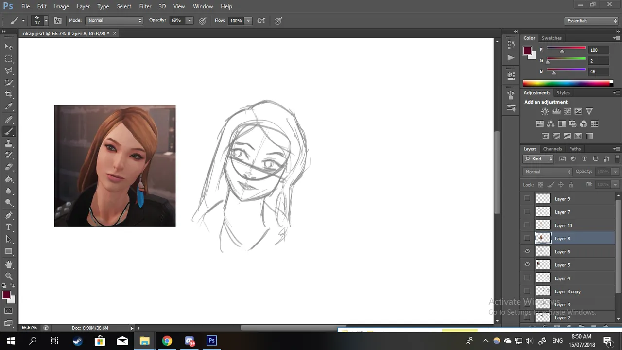This screenshot has height=350, width=622.
Task: Enable airbrush-style build-up effects
Action: [261, 20]
